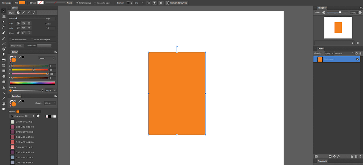The height and width of the screenshot is (165, 363).
Task: Choose the View hand tool
Action: (x=4, y=104)
